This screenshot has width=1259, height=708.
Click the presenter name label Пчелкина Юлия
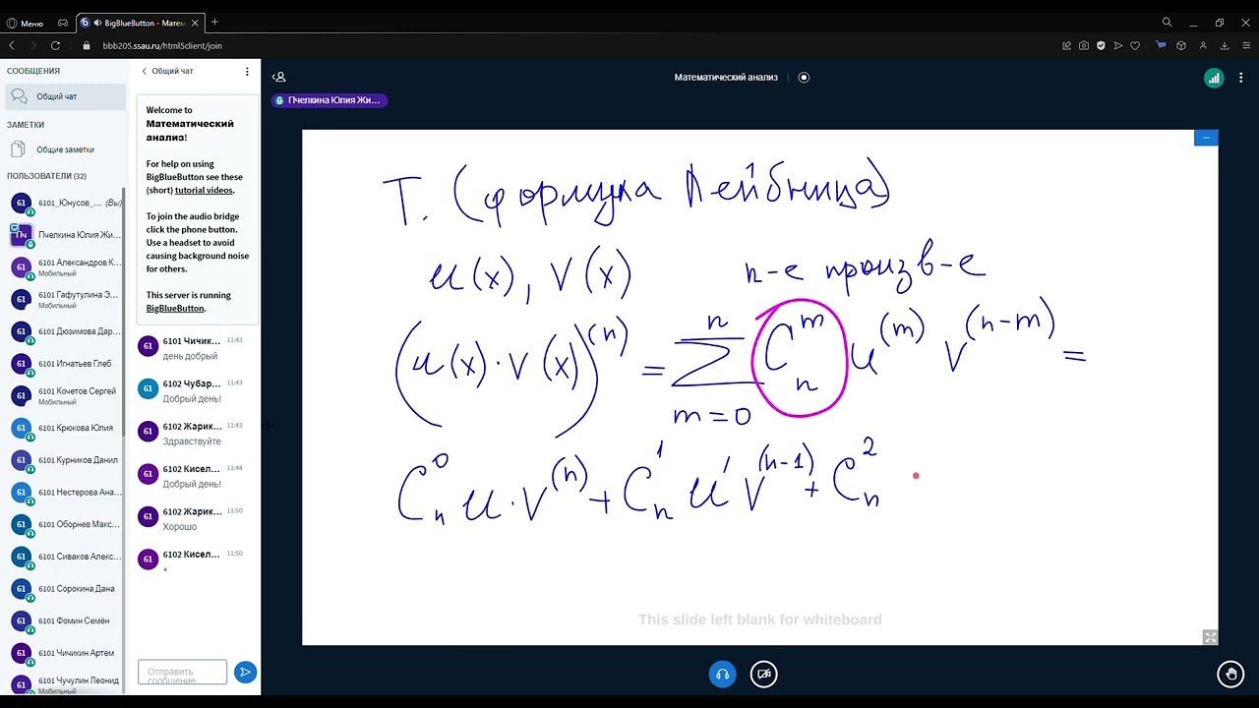(x=330, y=100)
